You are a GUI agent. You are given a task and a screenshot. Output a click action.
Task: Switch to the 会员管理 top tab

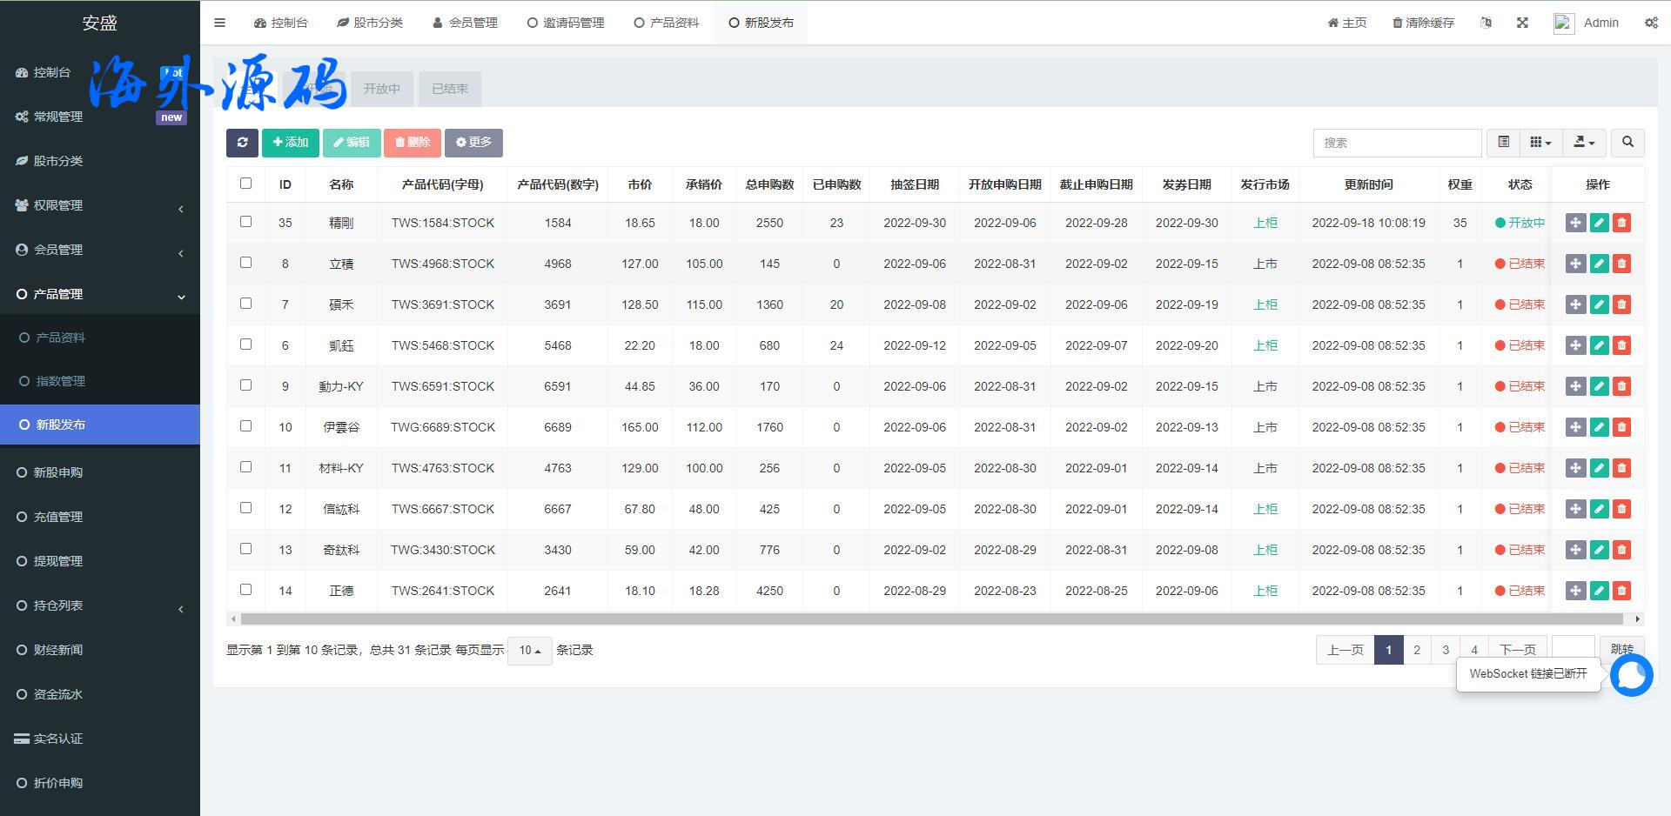(465, 23)
